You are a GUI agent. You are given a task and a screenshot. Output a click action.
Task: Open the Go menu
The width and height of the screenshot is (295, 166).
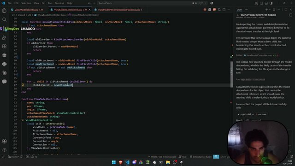[43, 3]
